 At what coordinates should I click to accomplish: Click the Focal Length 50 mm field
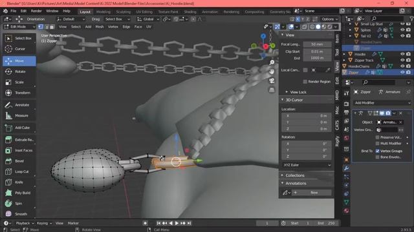[317, 44]
